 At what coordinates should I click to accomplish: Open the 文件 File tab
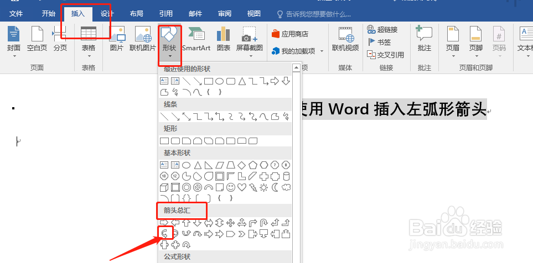click(16, 14)
